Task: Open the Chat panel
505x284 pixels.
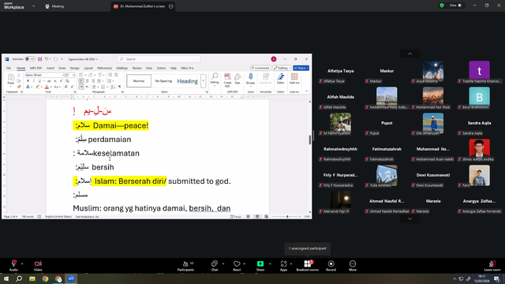Action: click(215, 265)
